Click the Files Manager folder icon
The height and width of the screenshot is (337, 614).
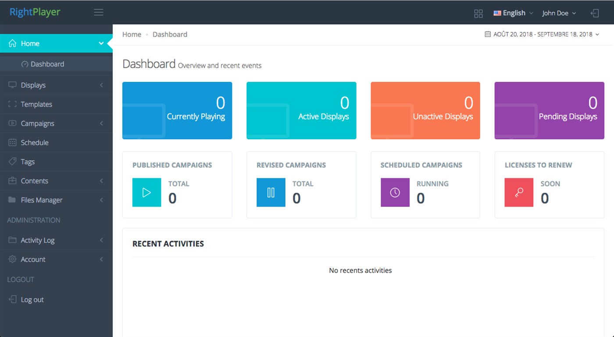(12, 200)
